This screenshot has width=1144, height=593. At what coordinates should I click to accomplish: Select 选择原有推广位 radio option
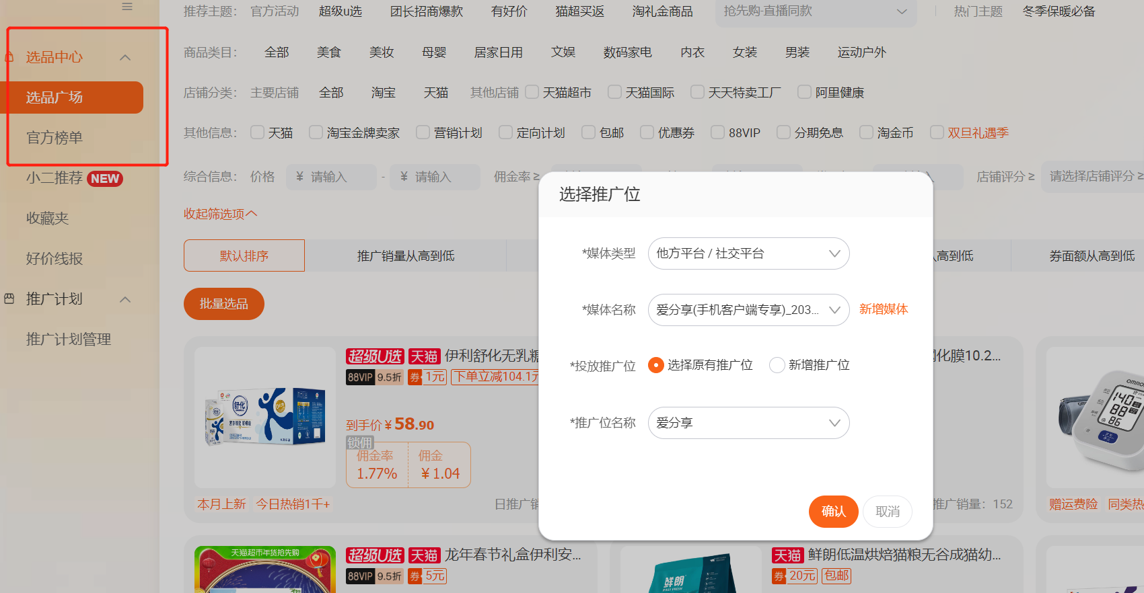click(x=655, y=365)
